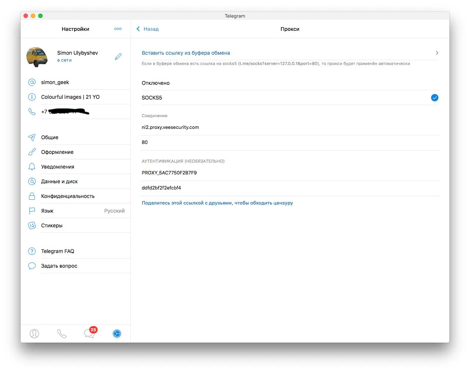Click the padlock Конфиденциальность icon
The width and height of the screenshot is (470, 372).
point(32,196)
